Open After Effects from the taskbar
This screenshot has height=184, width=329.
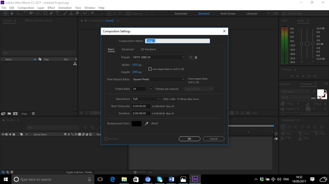click(x=195, y=179)
